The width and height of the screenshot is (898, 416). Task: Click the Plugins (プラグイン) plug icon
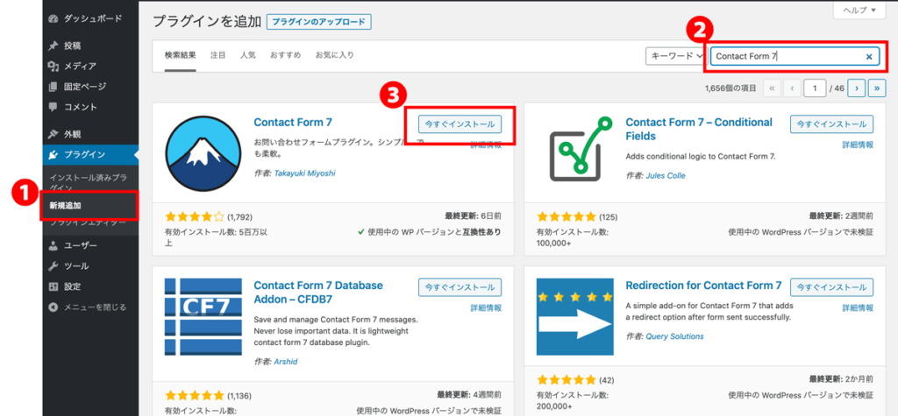(x=53, y=154)
